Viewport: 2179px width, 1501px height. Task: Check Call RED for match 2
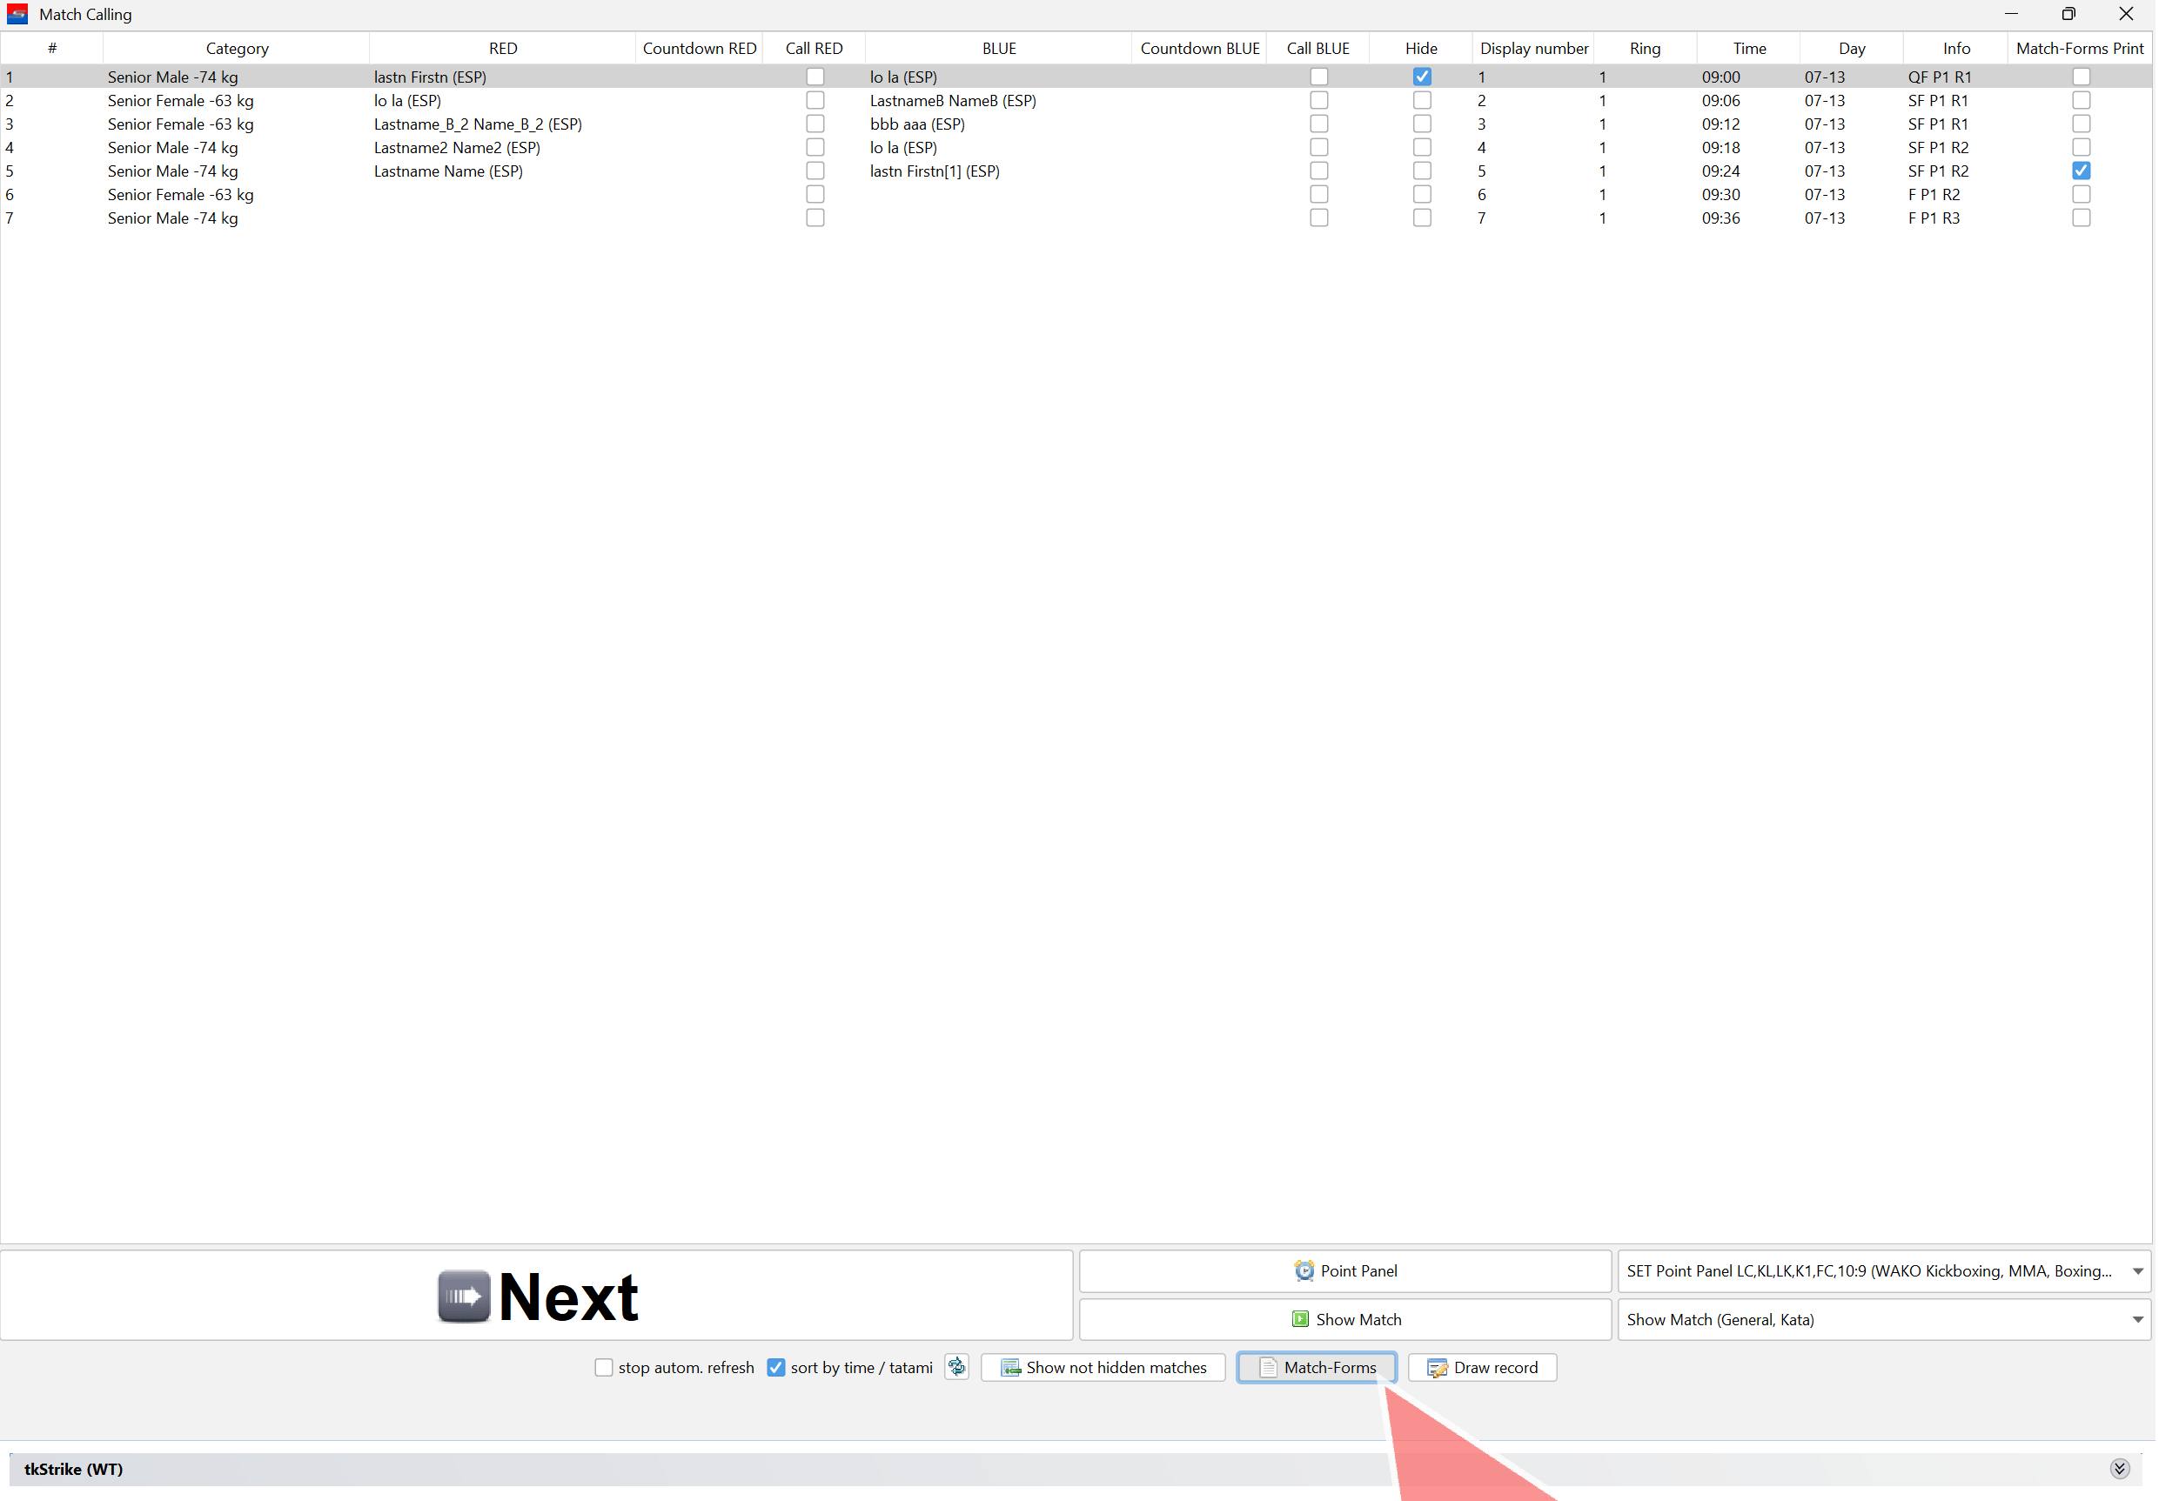[x=815, y=101]
